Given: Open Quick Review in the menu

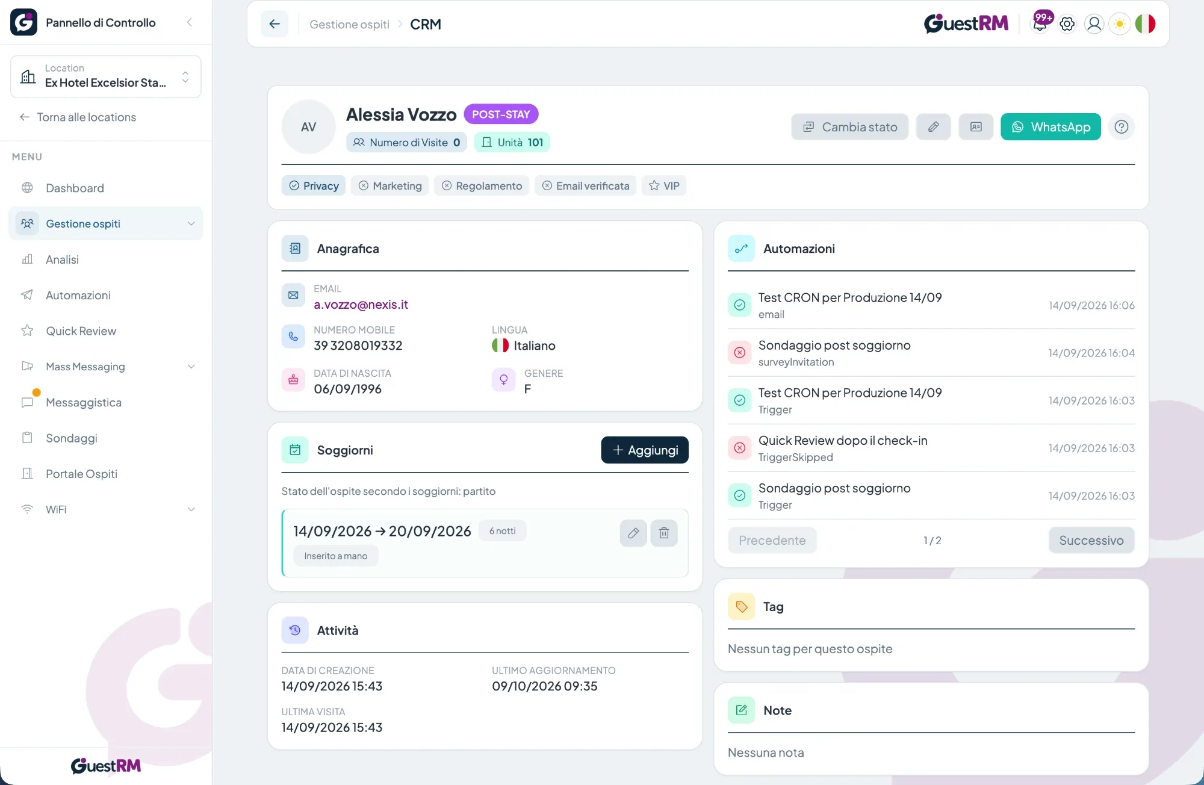Looking at the screenshot, I should pyautogui.click(x=106, y=330).
